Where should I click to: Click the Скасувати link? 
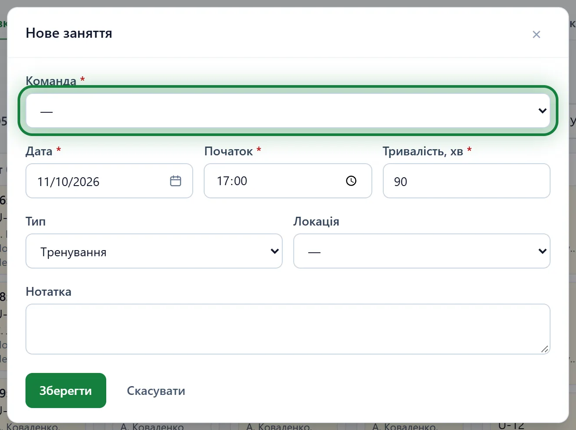pos(156,391)
